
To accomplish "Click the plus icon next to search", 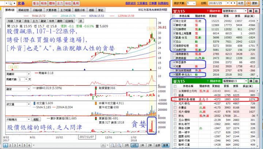I will pos(14,3).
